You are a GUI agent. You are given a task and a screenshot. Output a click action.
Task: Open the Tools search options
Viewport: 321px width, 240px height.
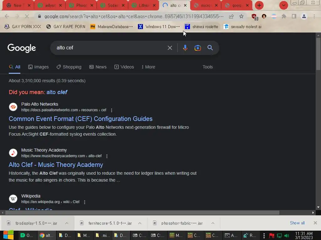click(x=208, y=67)
